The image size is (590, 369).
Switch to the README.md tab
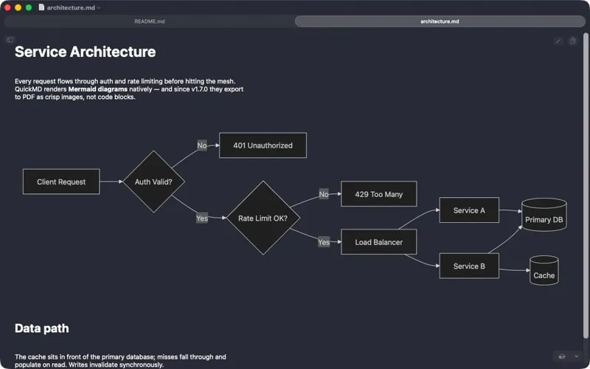[x=150, y=21]
